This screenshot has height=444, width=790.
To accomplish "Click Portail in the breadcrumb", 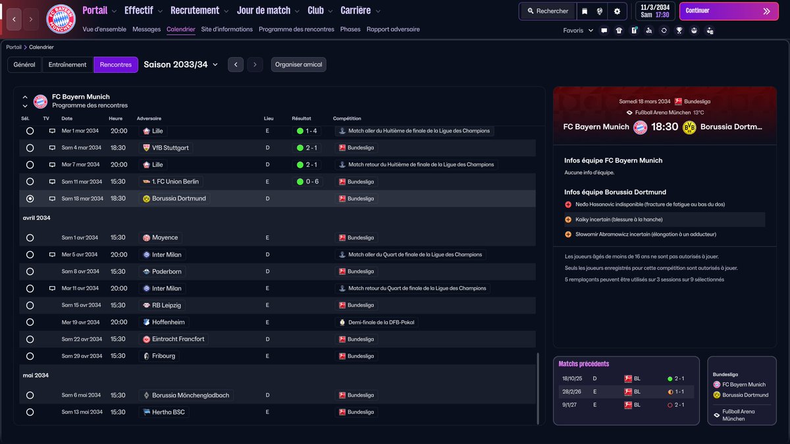I will coord(14,47).
